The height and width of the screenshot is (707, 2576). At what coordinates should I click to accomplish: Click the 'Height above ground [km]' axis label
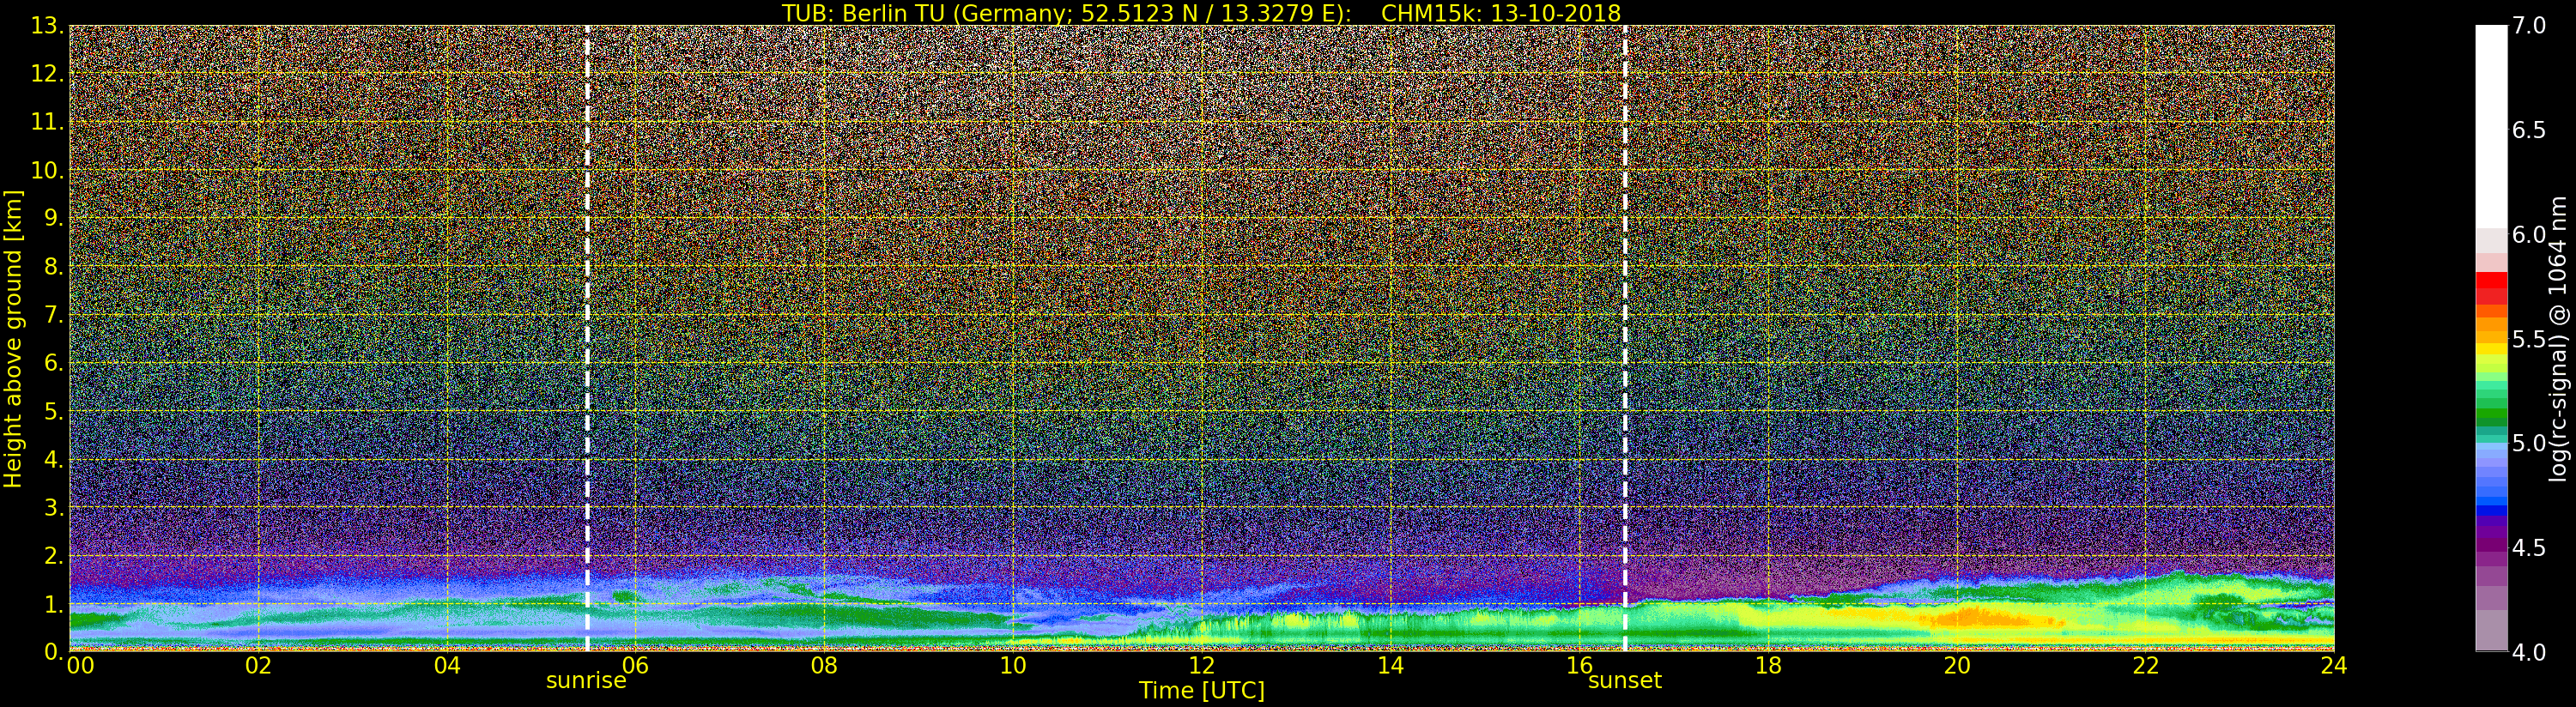(x=13, y=338)
